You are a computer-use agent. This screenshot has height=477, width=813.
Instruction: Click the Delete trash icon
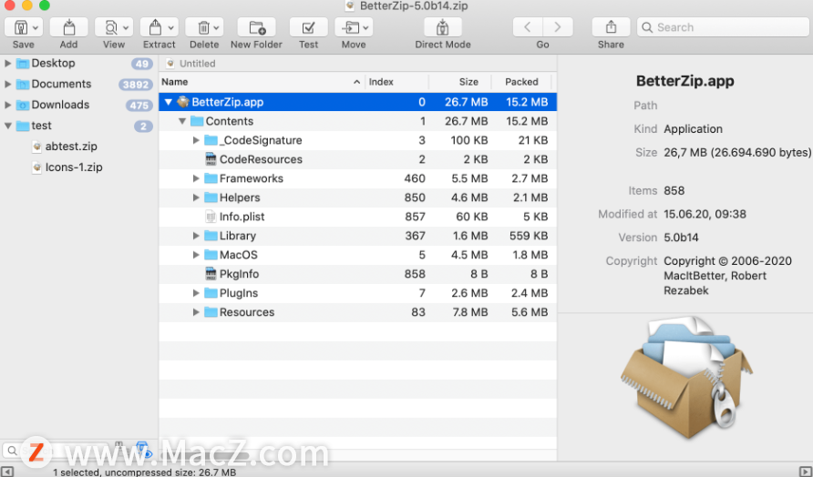coord(204,27)
